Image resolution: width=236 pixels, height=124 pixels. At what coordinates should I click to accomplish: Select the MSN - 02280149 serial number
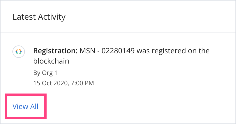tap(107, 51)
